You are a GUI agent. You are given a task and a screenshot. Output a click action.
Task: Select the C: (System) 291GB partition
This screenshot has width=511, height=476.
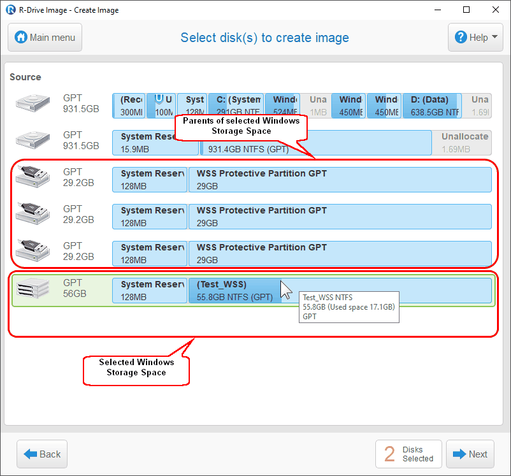(236, 106)
